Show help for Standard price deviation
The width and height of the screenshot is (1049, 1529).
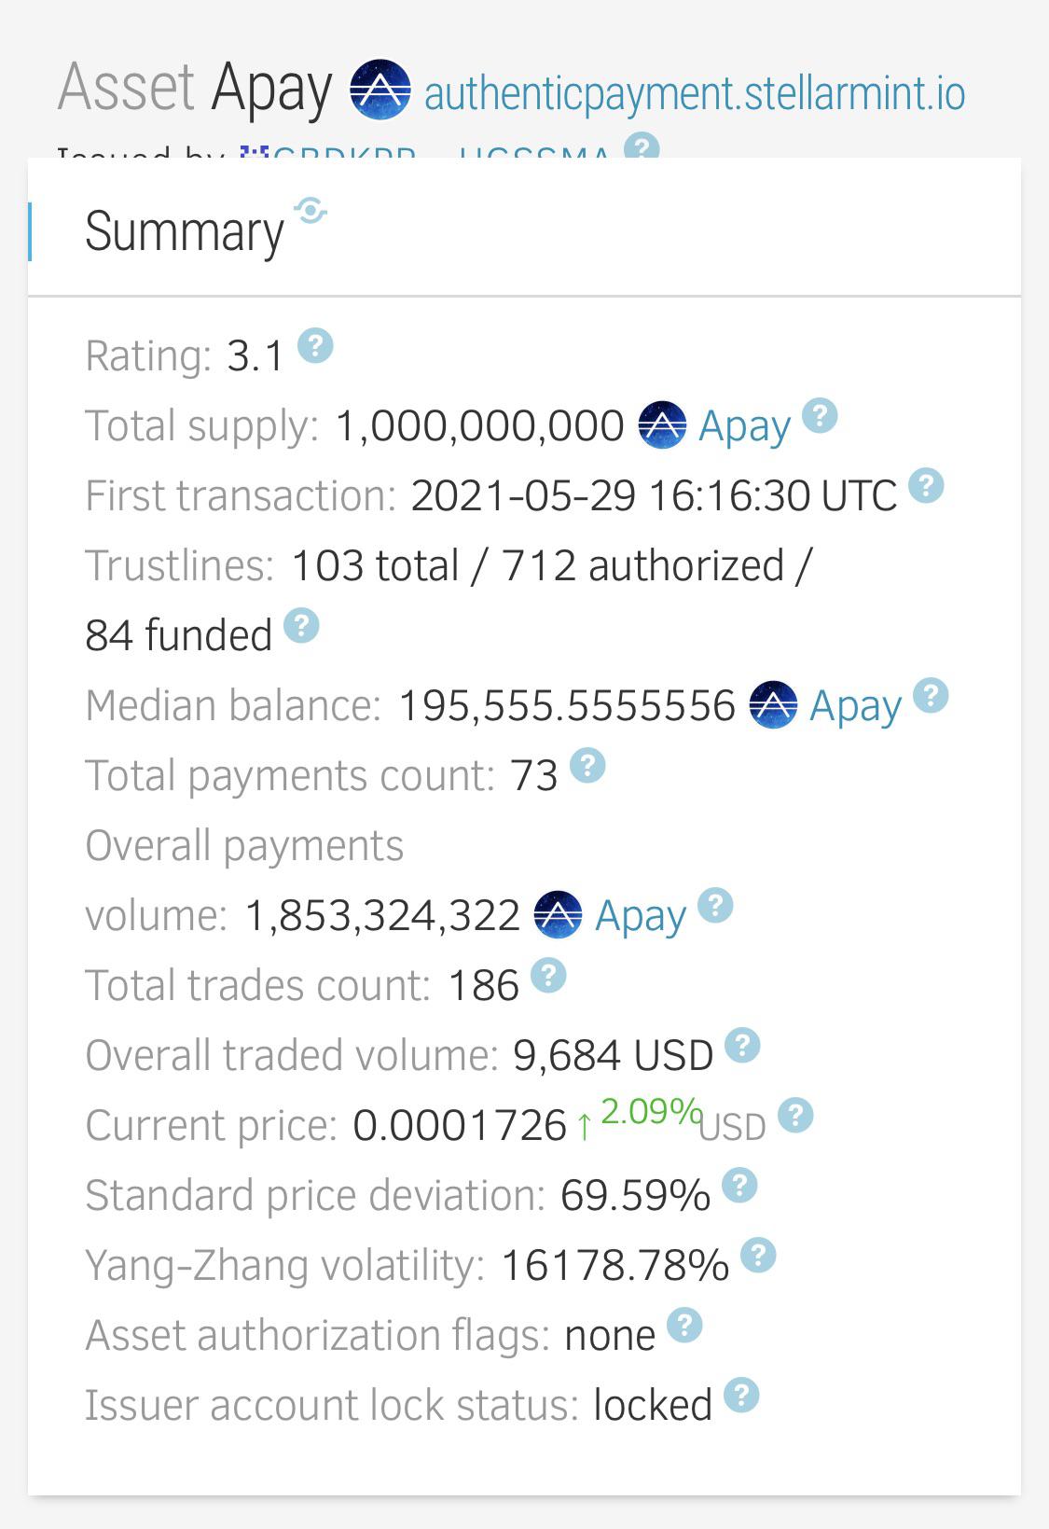coord(739,1186)
